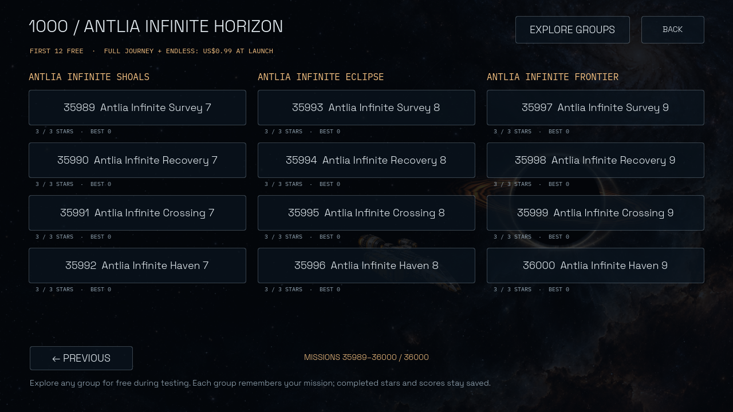733x412 pixels.
Task: Open the Explore Groups screen
Action: 573,30
